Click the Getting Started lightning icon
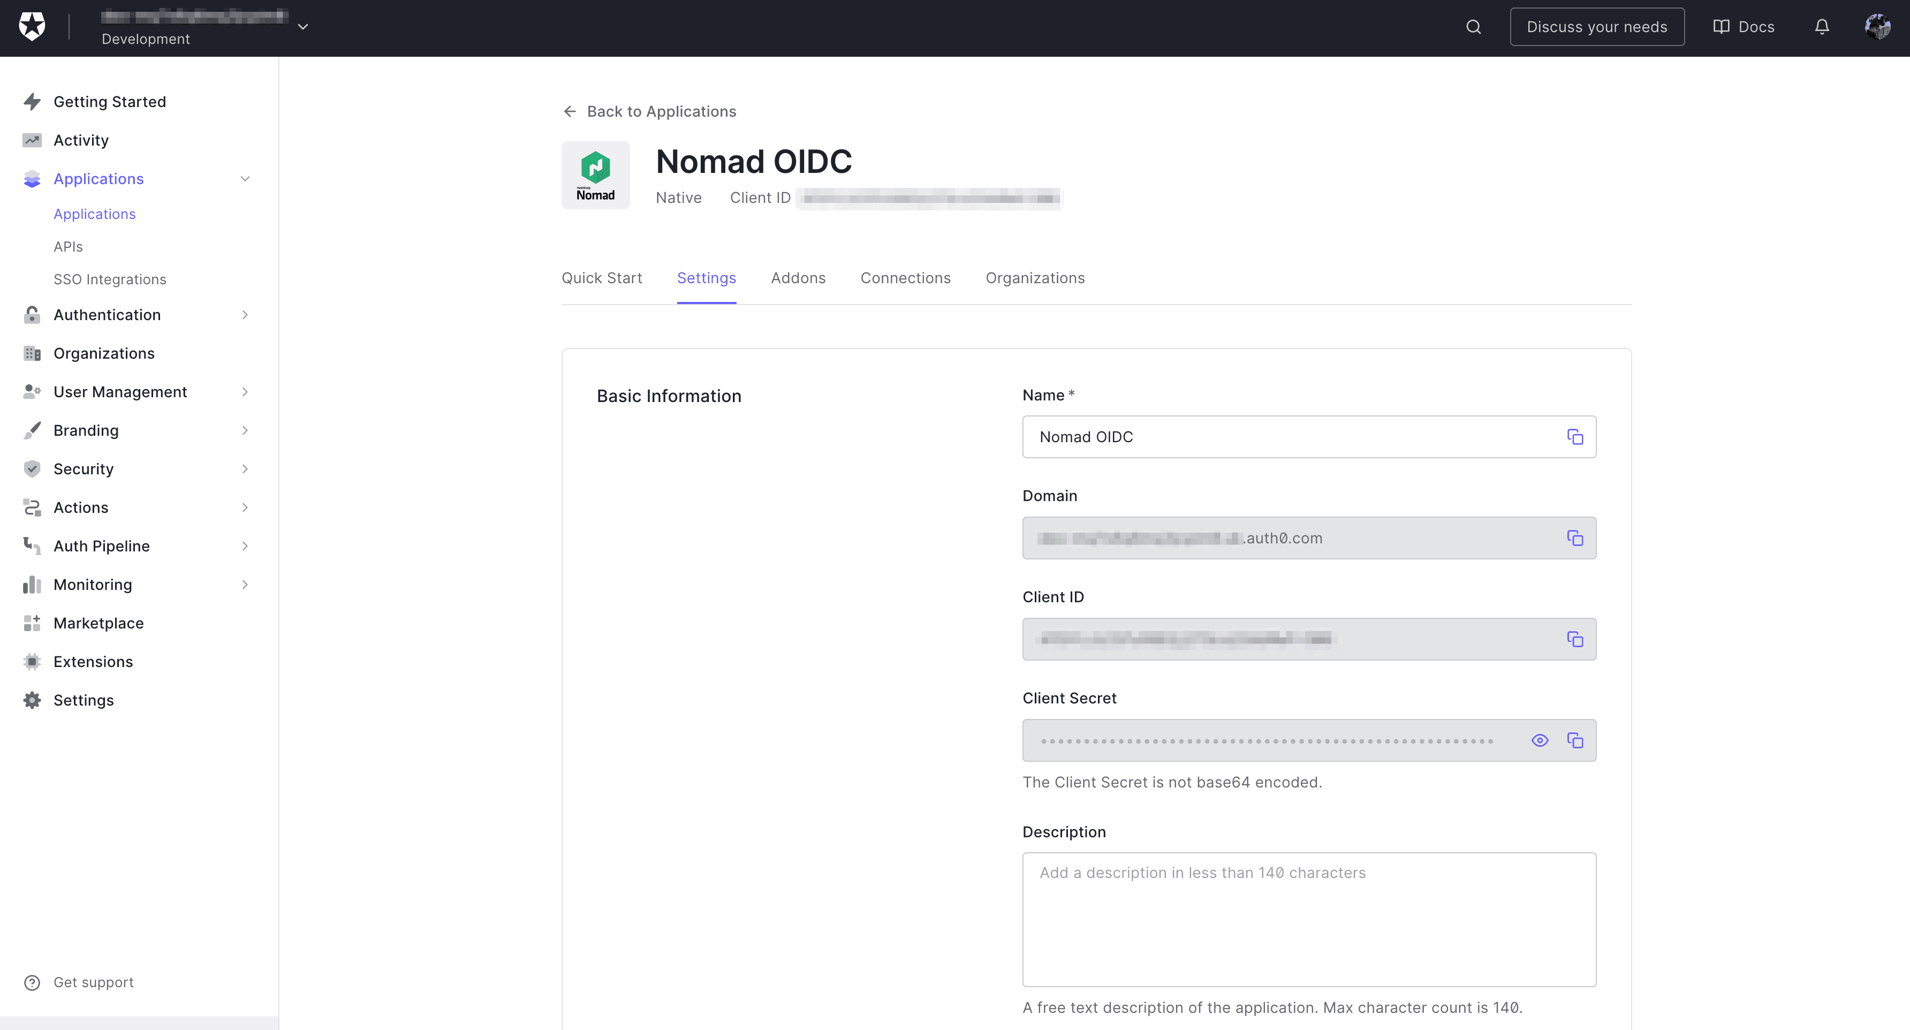This screenshot has width=1910, height=1030. (x=32, y=102)
